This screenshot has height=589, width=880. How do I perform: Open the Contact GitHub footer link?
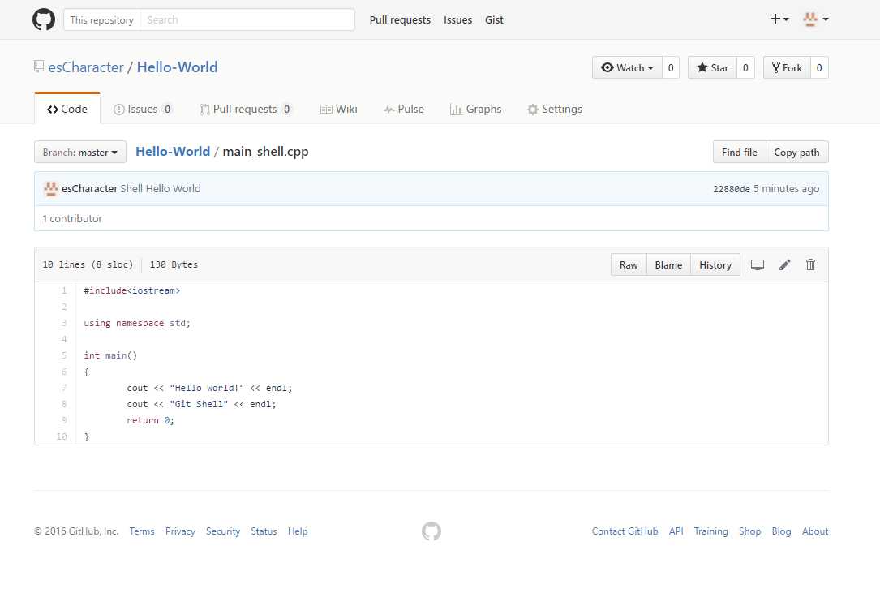pyautogui.click(x=625, y=531)
